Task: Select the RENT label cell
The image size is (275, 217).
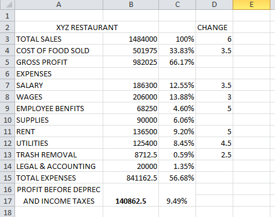Action: pos(59,131)
